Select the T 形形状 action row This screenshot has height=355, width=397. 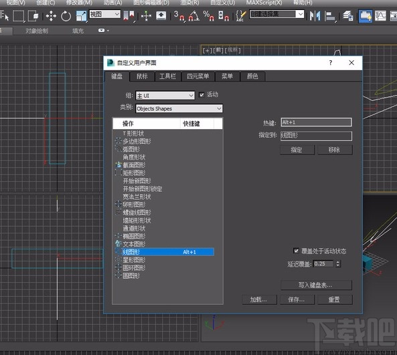click(164, 133)
